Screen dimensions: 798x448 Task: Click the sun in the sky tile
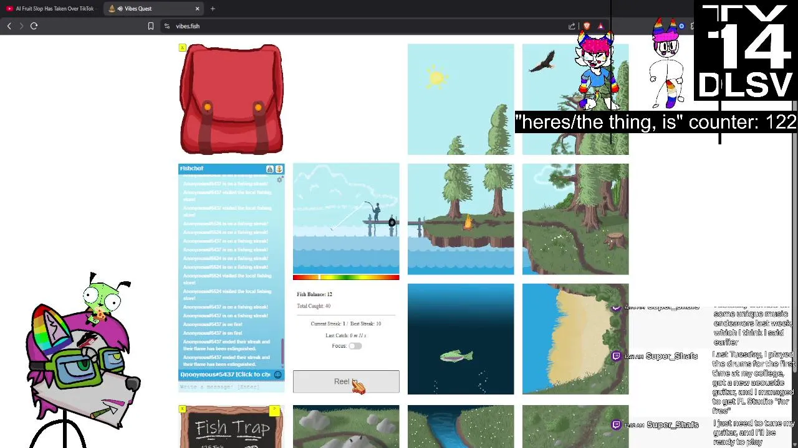tap(436, 77)
